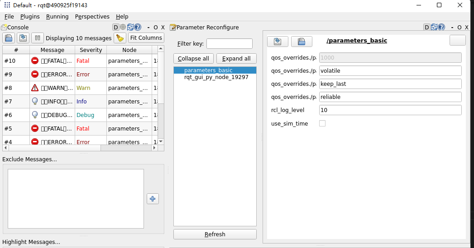
Task: Open the Perspectives menu
Action: click(92, 16)
